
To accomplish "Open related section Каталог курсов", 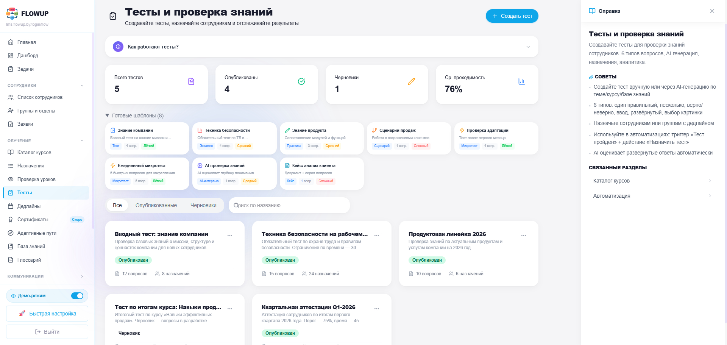I will [x=652, y=181].
